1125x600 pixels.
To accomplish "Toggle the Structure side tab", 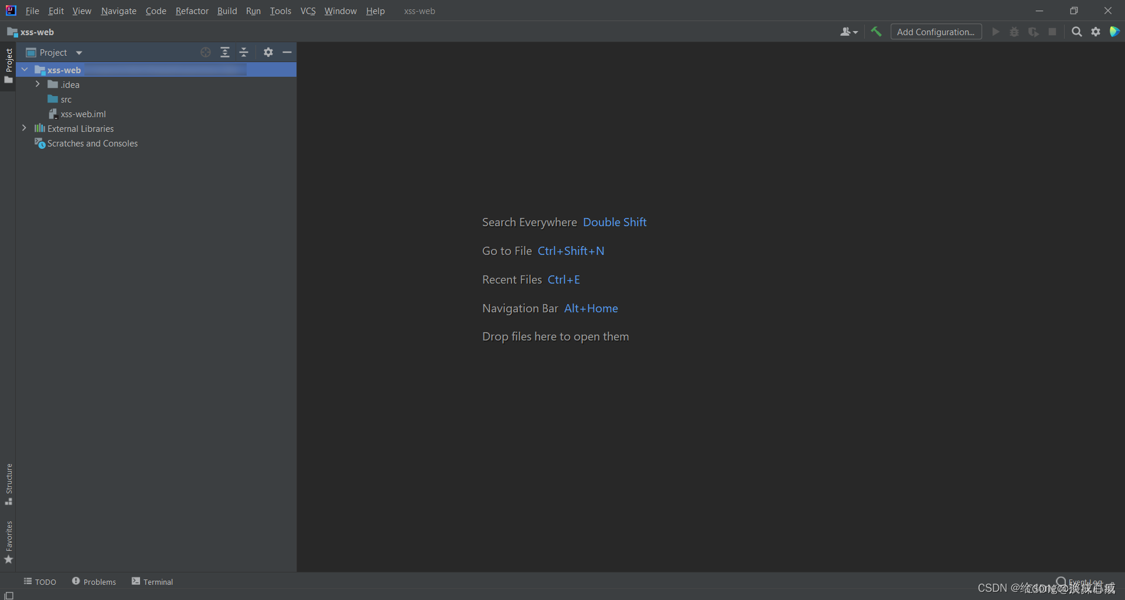I will (x=8, y=484).
